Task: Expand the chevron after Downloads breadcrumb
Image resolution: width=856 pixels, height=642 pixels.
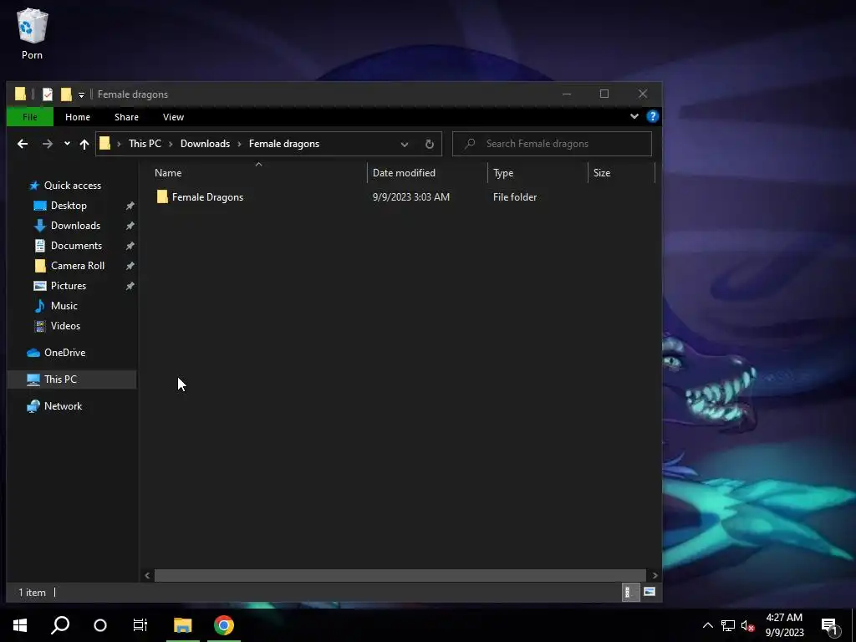Action: 240,144
